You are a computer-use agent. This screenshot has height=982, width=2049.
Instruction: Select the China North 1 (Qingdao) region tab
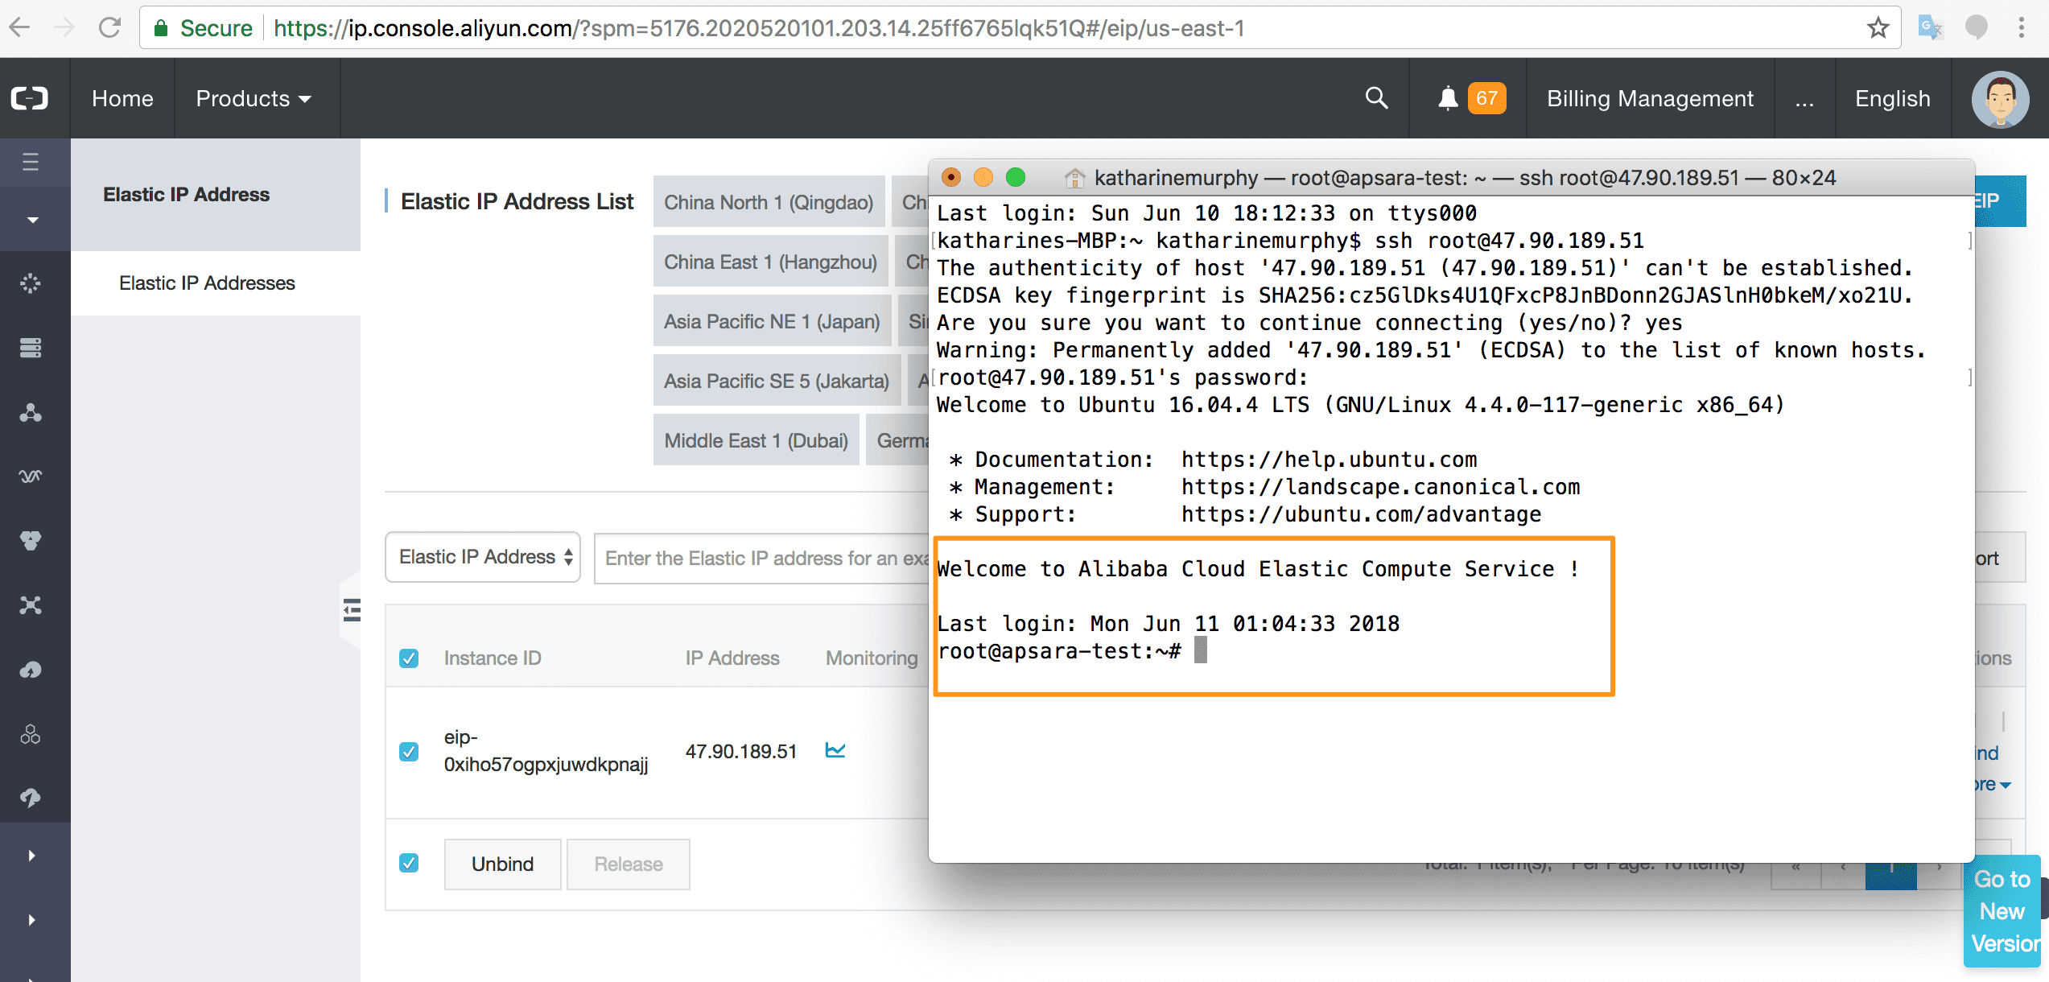click(x=769, y=202)
